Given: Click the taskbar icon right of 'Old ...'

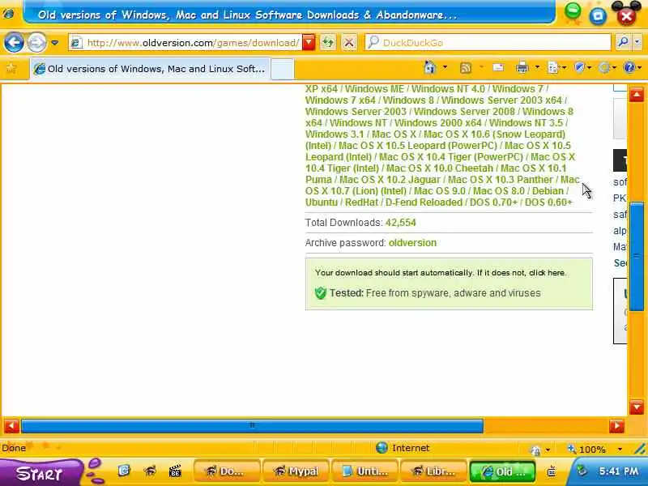Looking at the screenshot, I should point(552,471).
